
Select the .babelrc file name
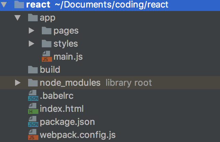pos(57,96)
